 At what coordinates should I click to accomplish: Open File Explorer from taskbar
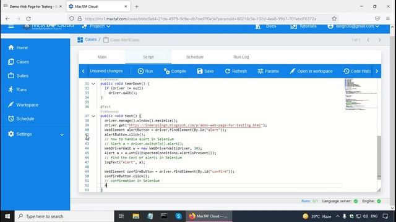tap(136, 216)
